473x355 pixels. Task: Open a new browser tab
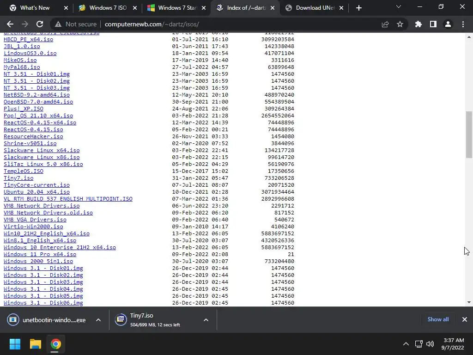tap(358, 8)
